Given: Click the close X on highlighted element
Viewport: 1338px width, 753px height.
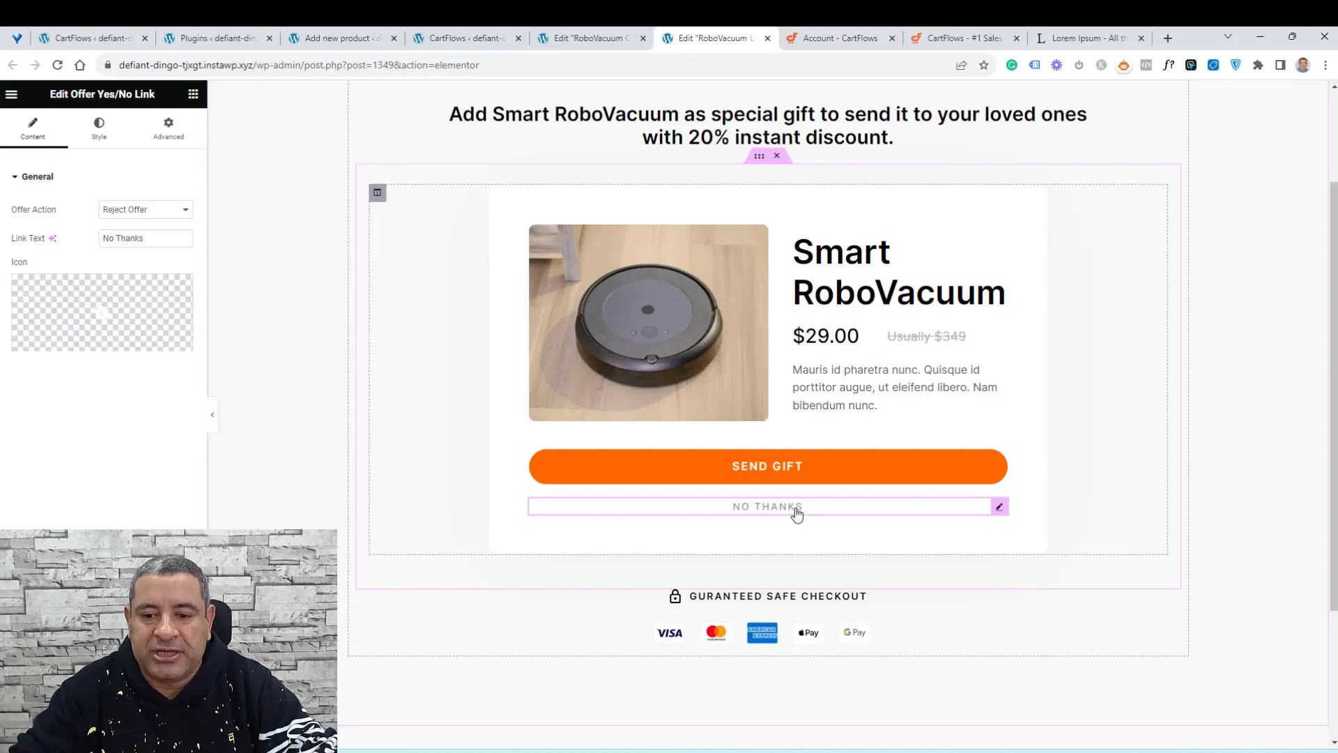Looking at the screenshot, I should coord(776,155).
